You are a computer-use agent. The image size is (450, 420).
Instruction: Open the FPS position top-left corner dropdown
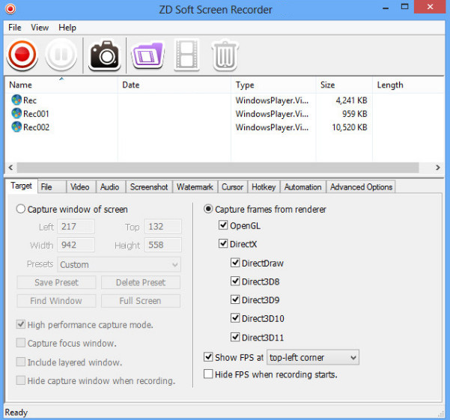pyautogui.click(x=313, y=357)
